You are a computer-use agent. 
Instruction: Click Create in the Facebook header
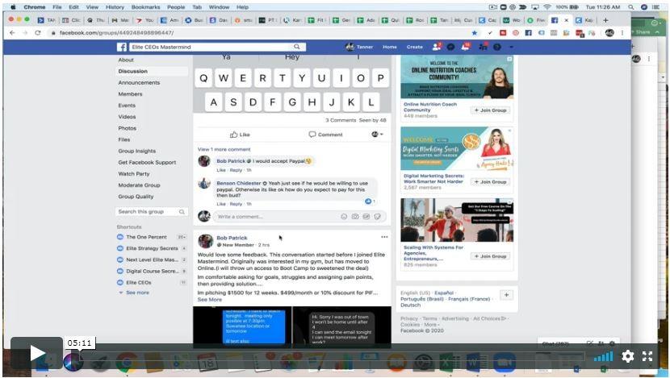coord(414,47)
